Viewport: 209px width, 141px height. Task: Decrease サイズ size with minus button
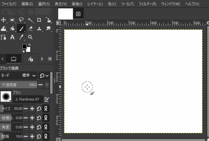(x=25, y=109)
